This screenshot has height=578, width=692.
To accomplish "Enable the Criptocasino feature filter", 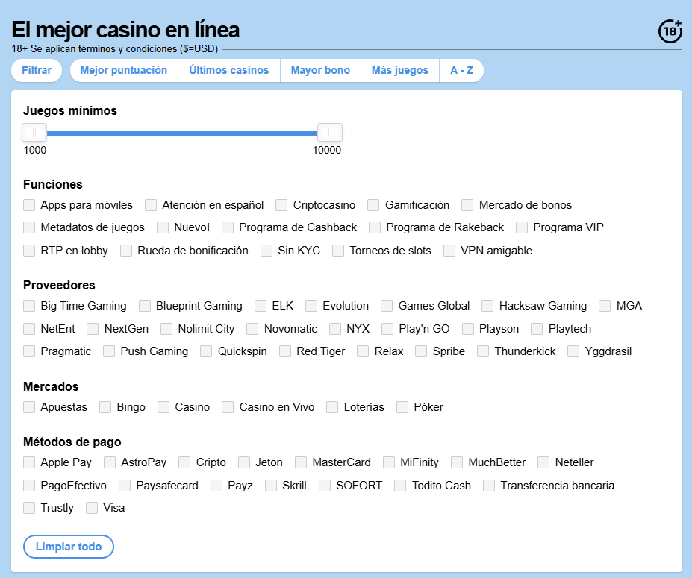I will click(x=281, y=204).
